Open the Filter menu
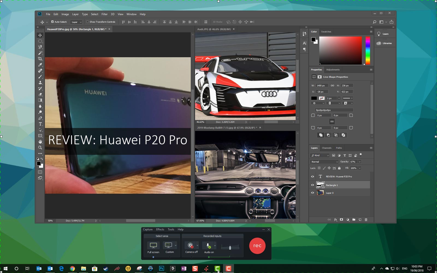Viewport: 437px width, 273px height. (x=104, y=14)
